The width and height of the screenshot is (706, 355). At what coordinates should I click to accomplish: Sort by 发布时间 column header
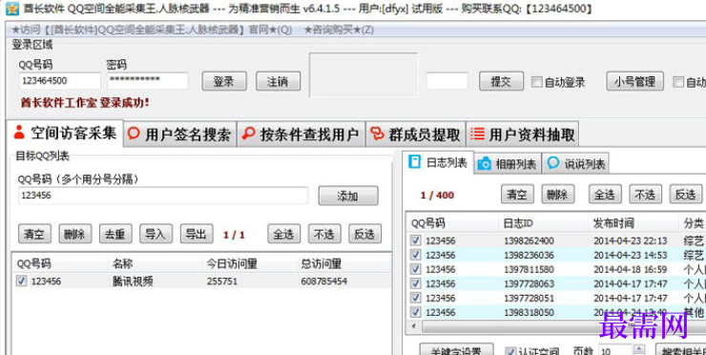tap(633, 223)
